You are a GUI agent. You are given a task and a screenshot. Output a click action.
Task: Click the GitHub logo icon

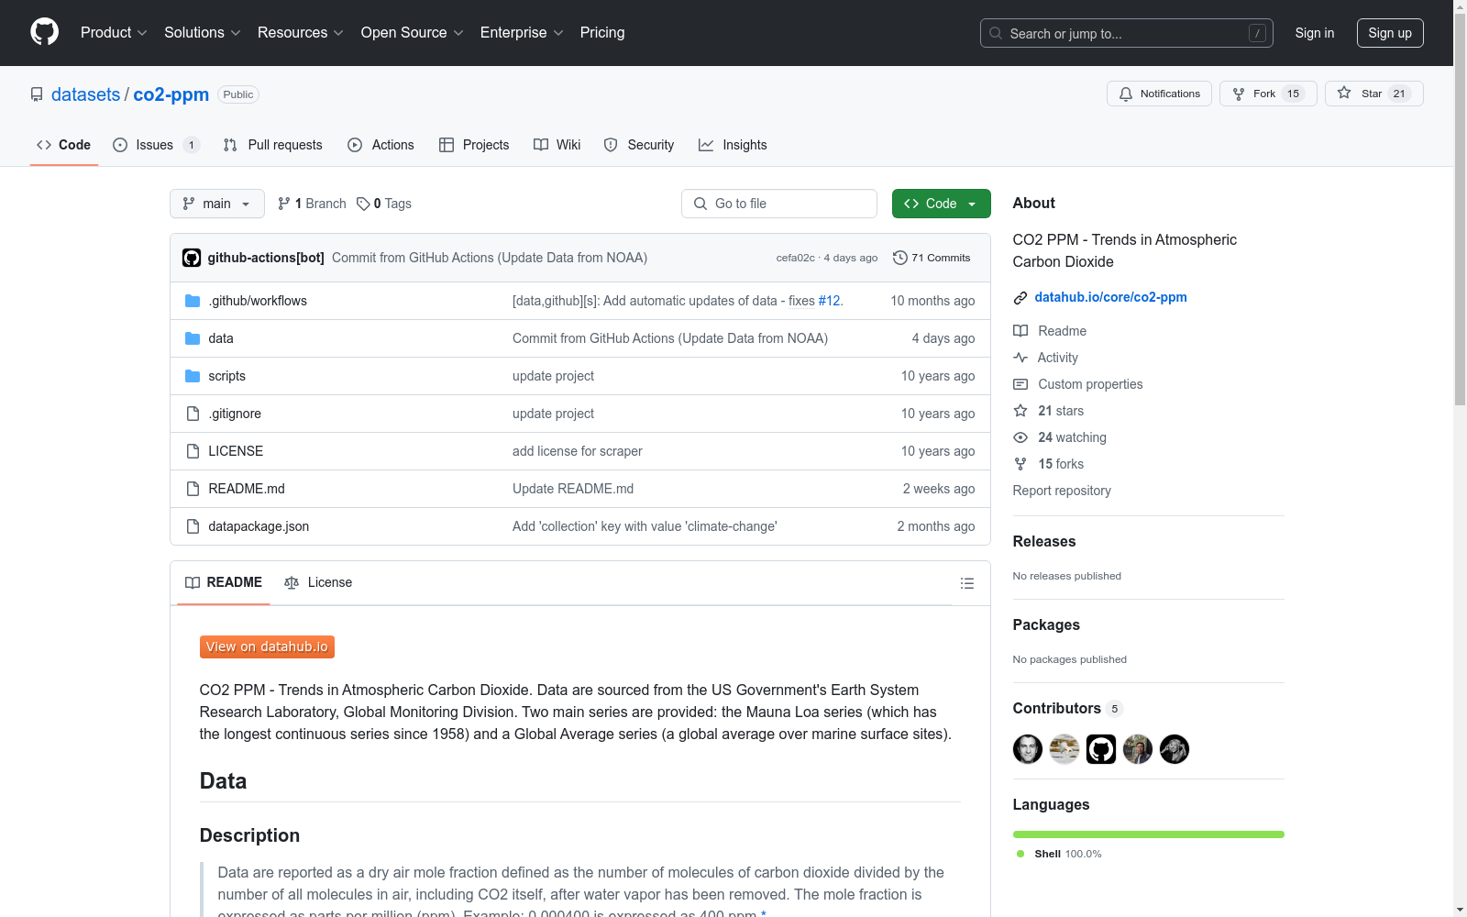click(44, 32)
